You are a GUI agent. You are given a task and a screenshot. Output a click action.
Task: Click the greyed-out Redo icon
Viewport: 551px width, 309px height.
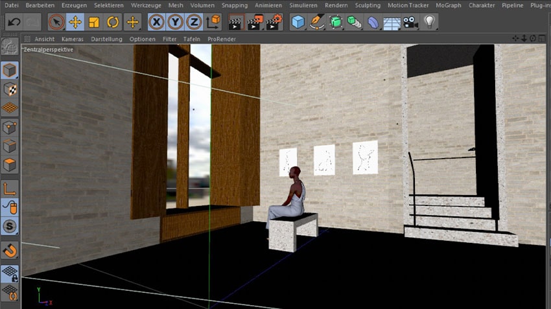click(32, 22)
